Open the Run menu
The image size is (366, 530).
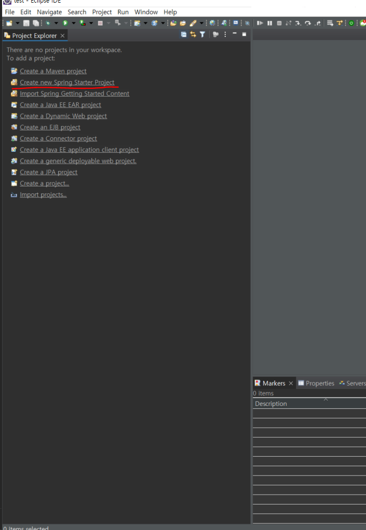(123, 12)
